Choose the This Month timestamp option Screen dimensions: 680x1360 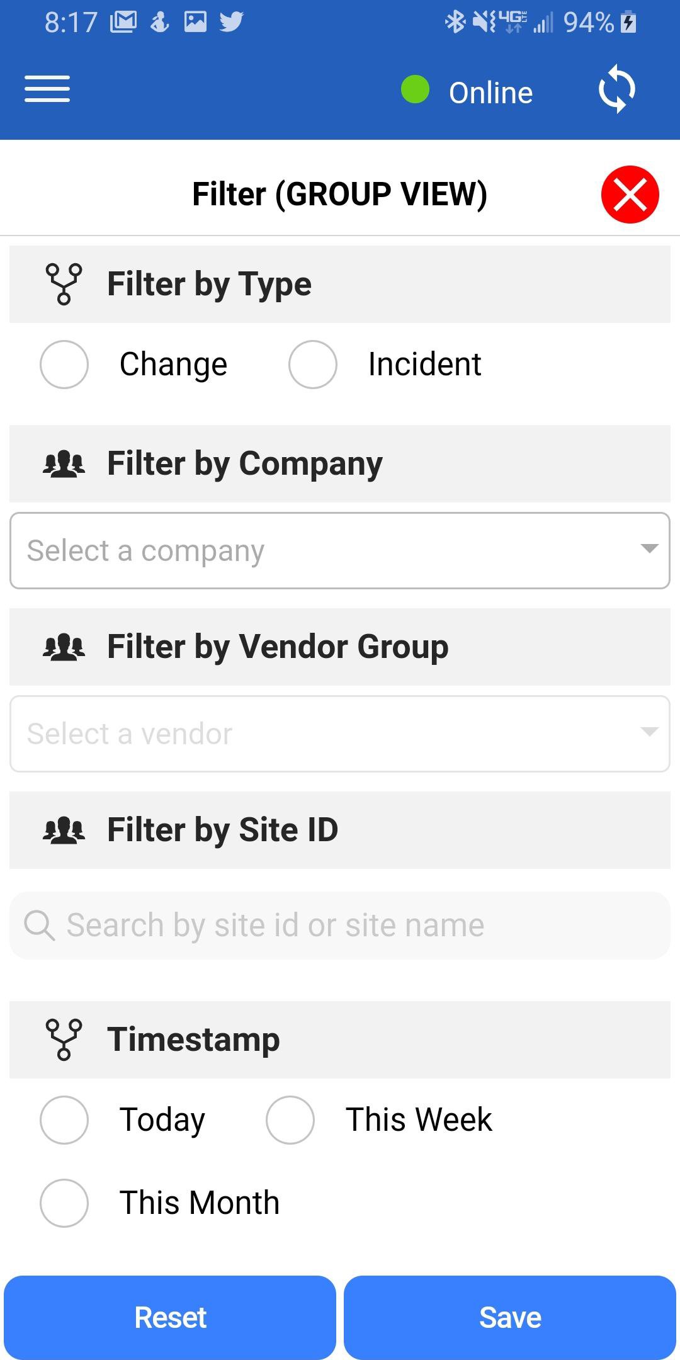click(64, 1203)
